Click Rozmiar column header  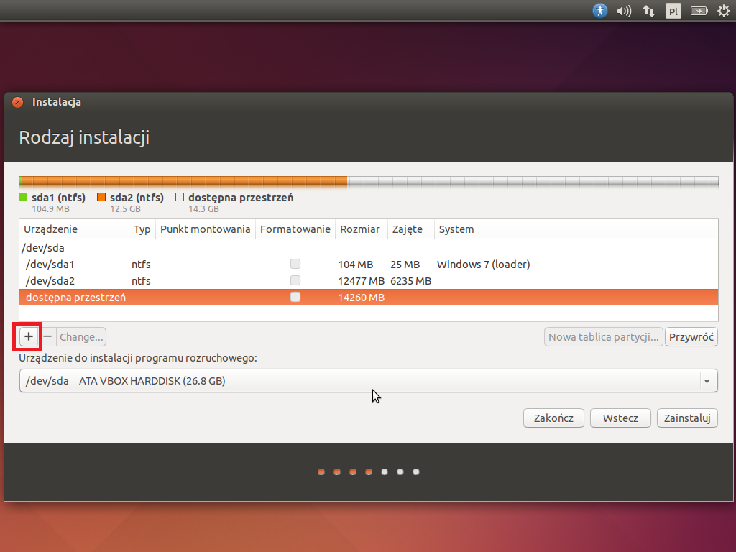(362, 229)
